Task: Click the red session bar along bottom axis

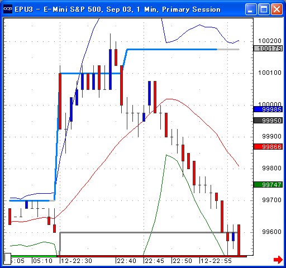Action: click(152, 256)
